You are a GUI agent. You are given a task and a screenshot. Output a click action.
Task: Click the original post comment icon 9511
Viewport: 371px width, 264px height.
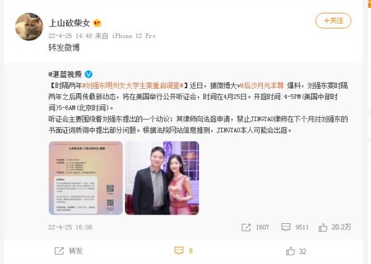(x=295, y=227)
